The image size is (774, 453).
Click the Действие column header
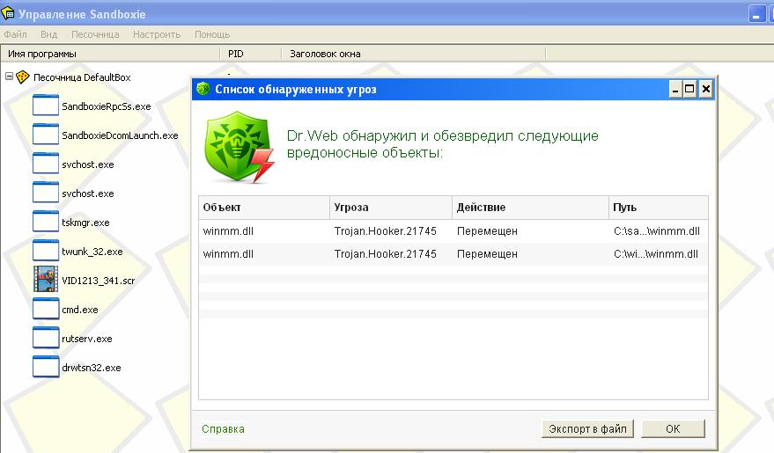481,208
